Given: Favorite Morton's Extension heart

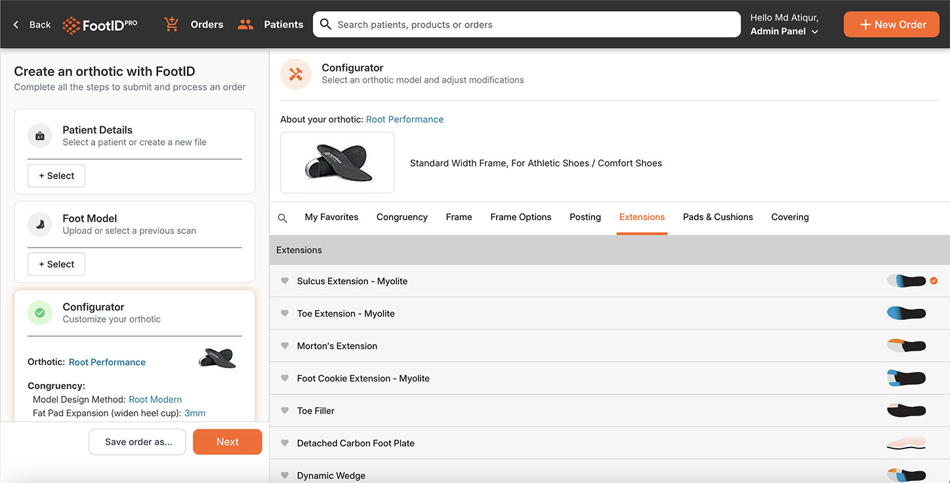Looking at the screenshot, I should click(x=285, y=345).
